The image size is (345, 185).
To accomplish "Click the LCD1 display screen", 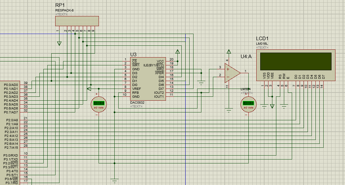I will (x=296, y=61).
